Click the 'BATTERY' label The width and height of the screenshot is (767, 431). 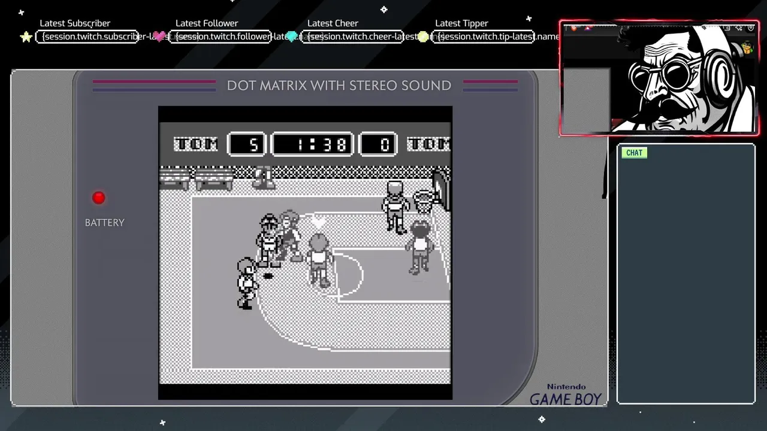click(x=105, y=223)
